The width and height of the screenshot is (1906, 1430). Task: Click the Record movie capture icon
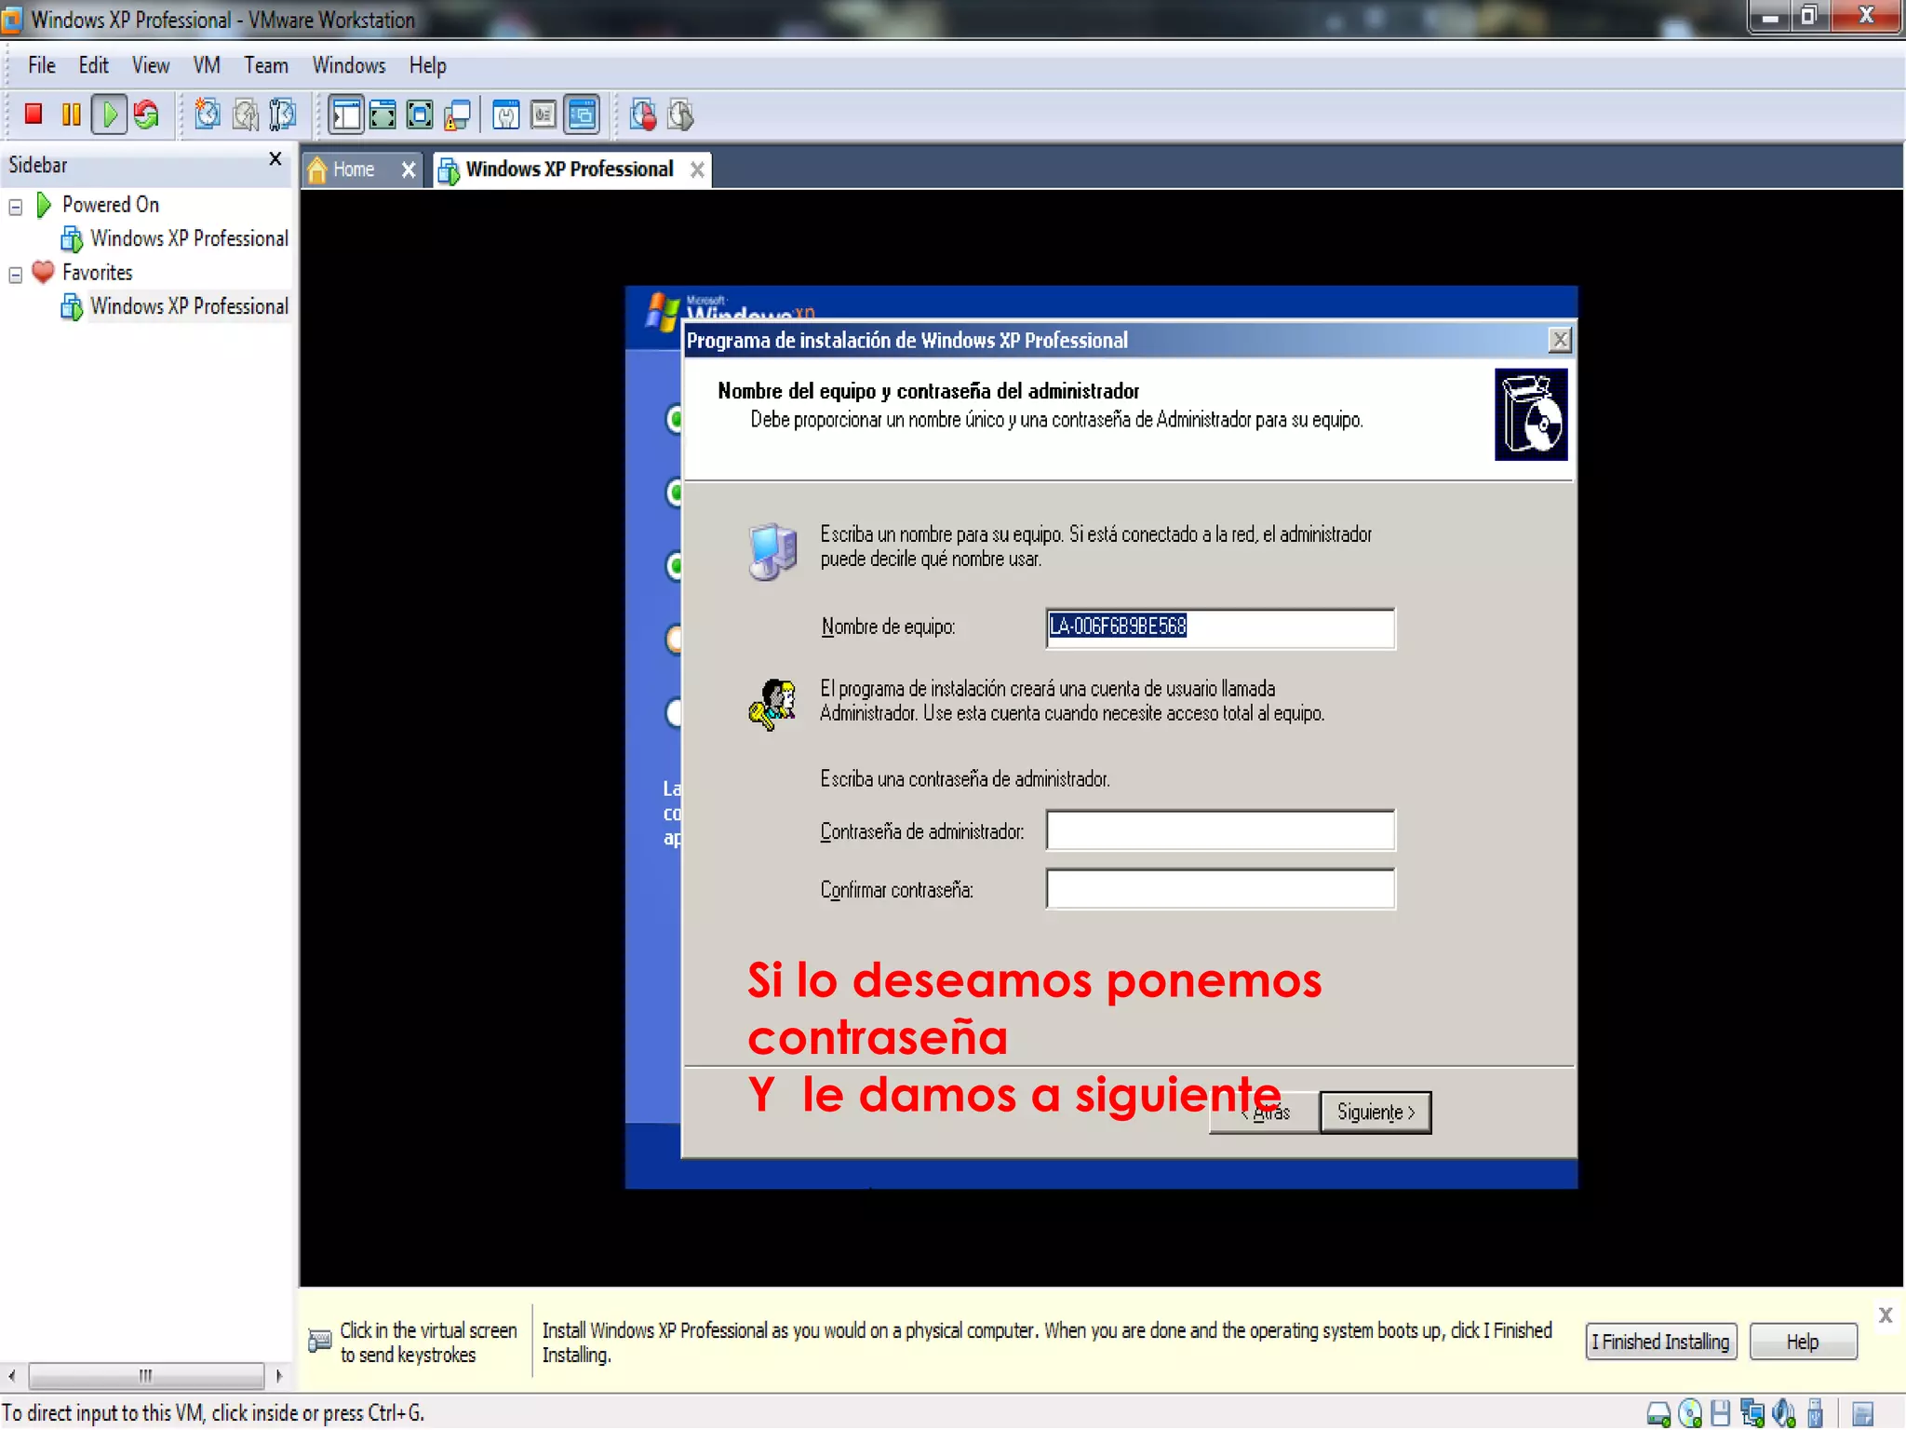642,115
